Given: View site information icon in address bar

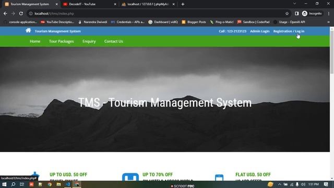Looking at the screenshot, I should (x=31, y=14).
